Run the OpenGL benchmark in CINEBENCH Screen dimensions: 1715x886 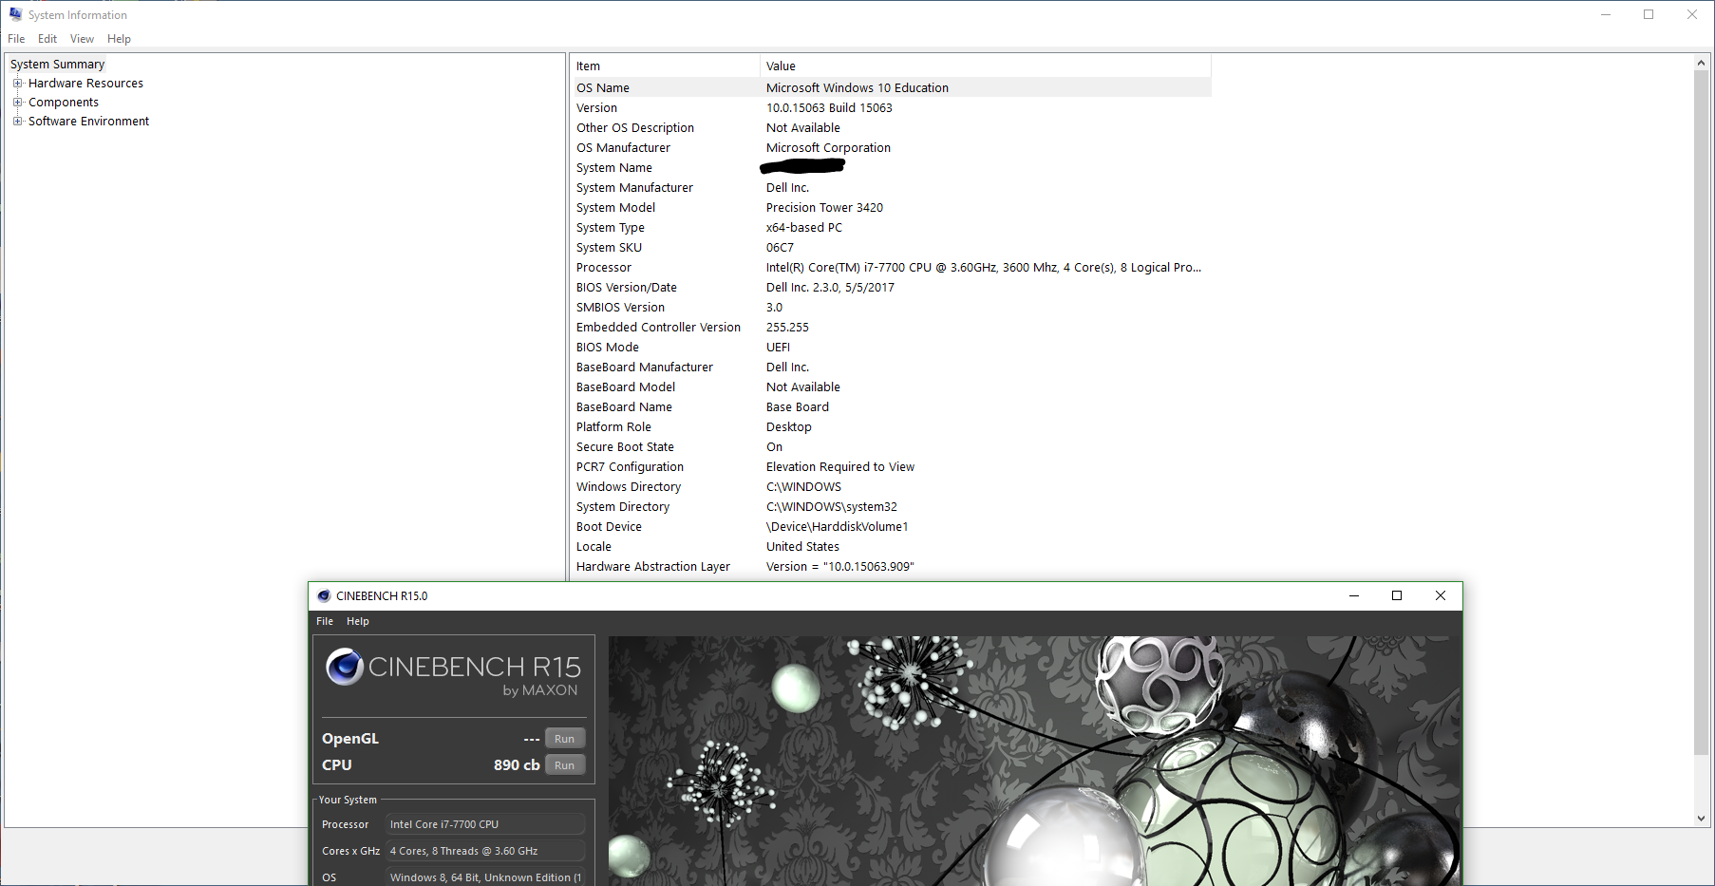tap(565, 739)
